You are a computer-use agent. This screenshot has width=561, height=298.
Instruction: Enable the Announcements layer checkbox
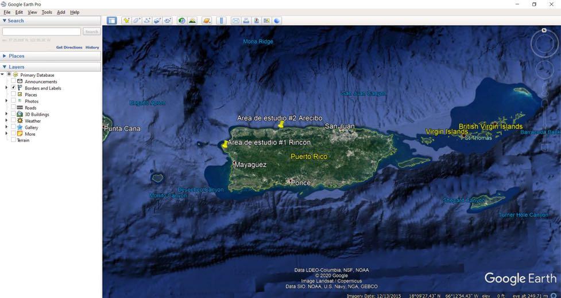(13, 81)
